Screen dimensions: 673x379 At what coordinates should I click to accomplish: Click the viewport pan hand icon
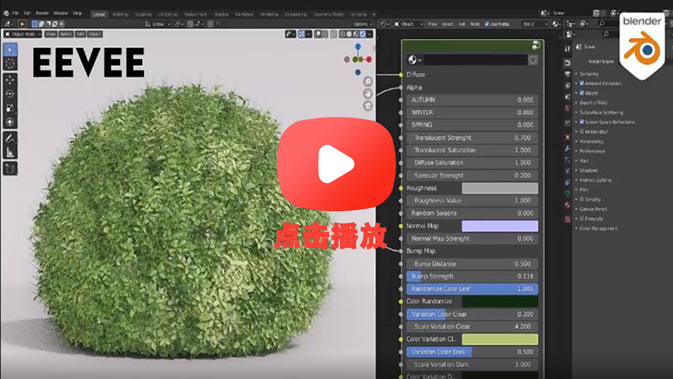[368, 94]
